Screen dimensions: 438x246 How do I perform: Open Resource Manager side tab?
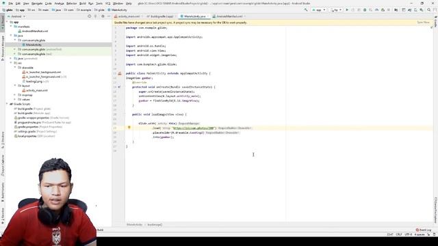(x=3, y=48)
